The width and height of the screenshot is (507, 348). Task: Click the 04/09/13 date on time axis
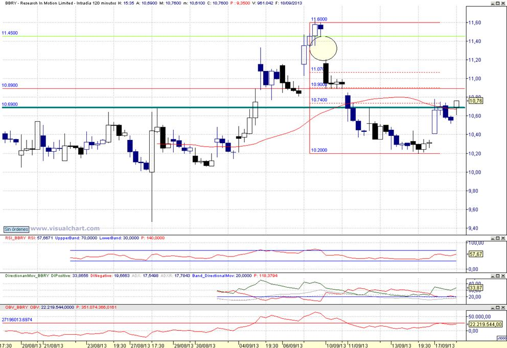(x=249, y=345)
